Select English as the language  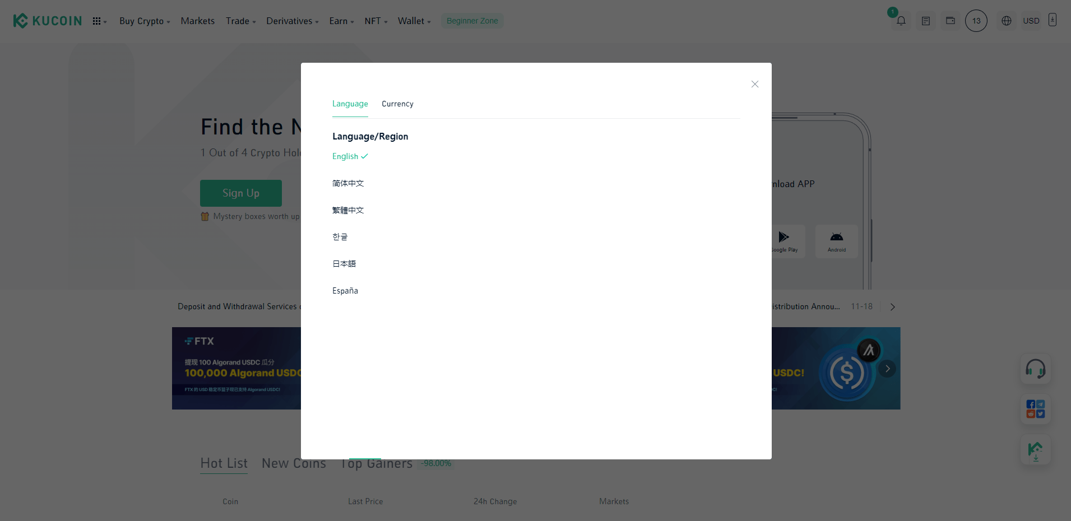tap(345, 156)
